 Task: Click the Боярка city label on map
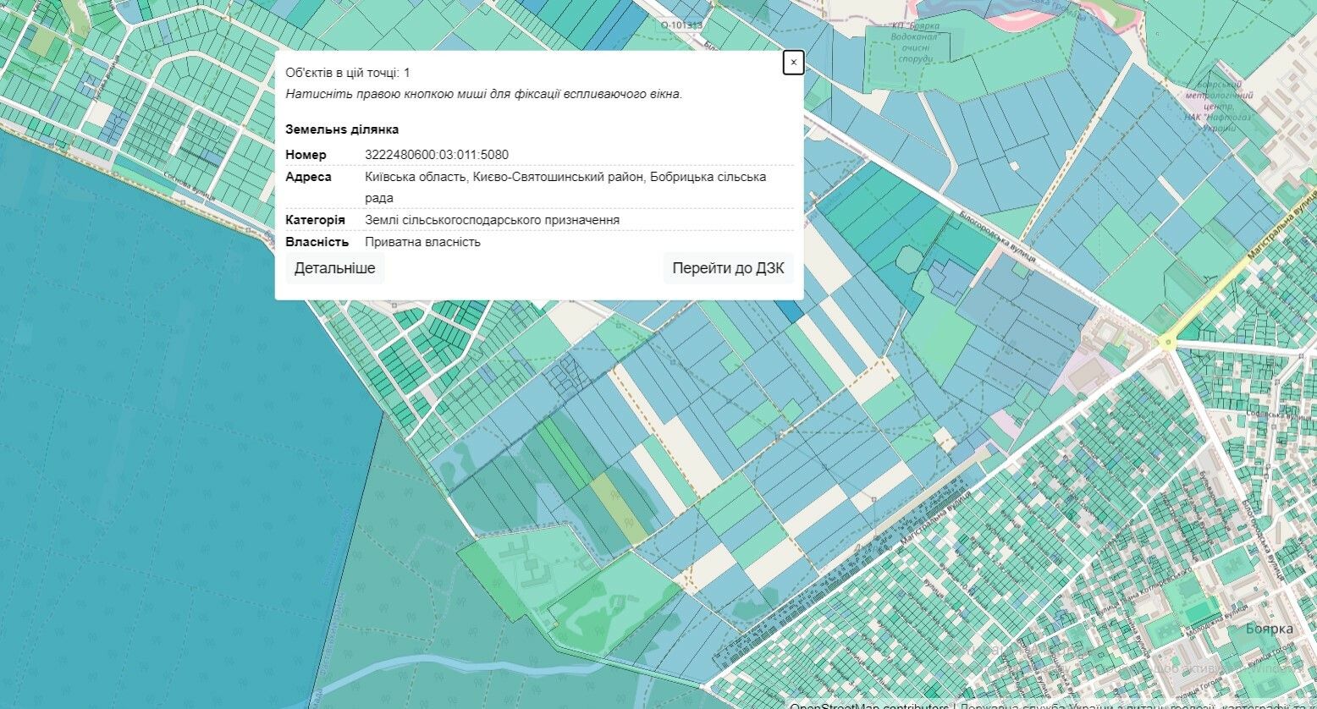[1270, 629]
